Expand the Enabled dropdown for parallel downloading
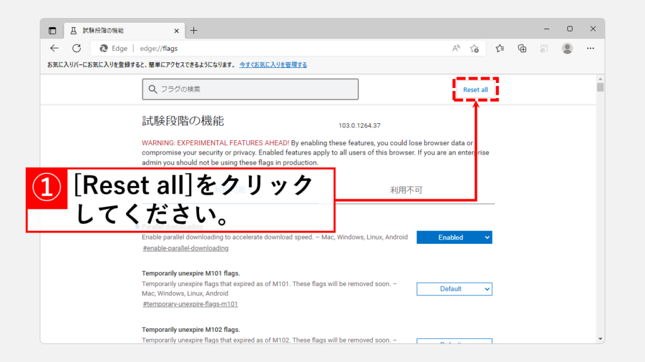Viewport: 645px width, 362px height. 454,238
